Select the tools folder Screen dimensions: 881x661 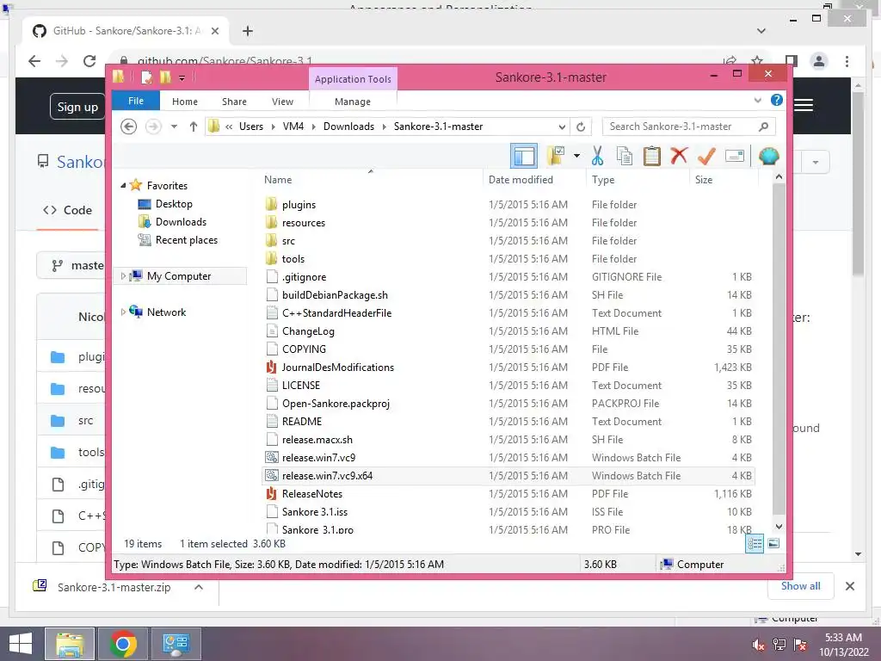[293, 258]
